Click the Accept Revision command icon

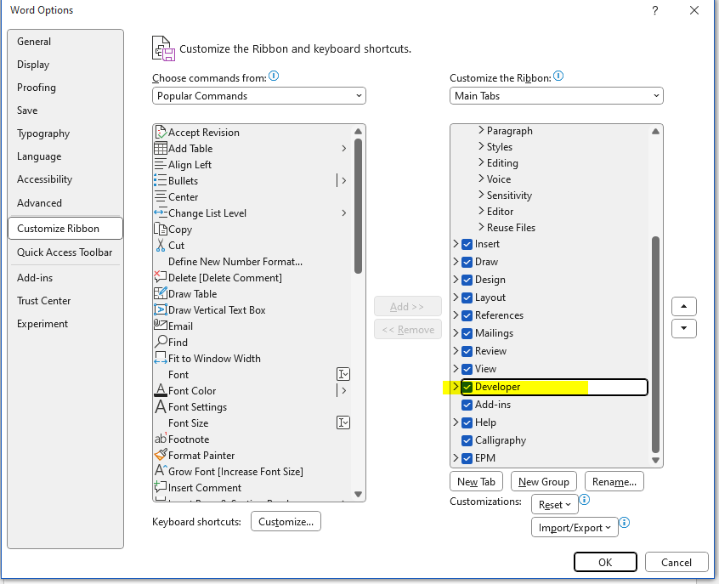[x=161, y=132]
